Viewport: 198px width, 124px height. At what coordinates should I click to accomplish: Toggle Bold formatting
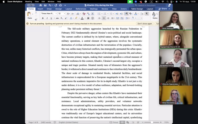42,18
